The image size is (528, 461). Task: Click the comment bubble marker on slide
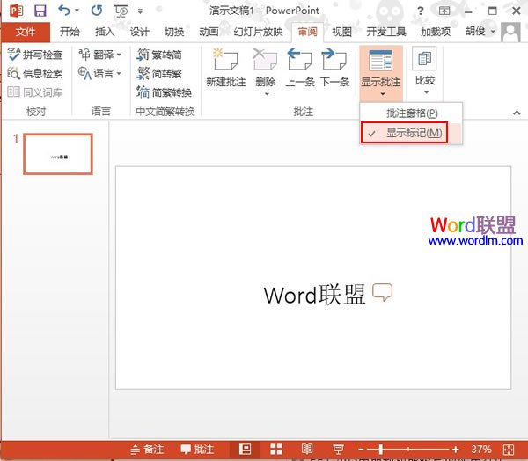point(382,292)
